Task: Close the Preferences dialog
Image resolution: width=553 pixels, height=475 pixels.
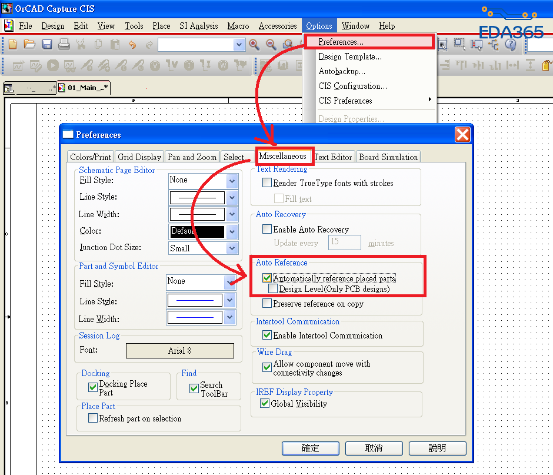Action: [x=462, y=134]
